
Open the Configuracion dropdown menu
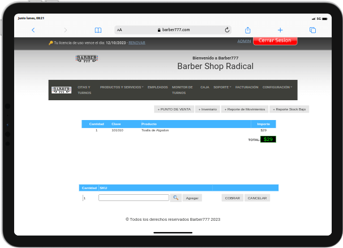(277, 87)
